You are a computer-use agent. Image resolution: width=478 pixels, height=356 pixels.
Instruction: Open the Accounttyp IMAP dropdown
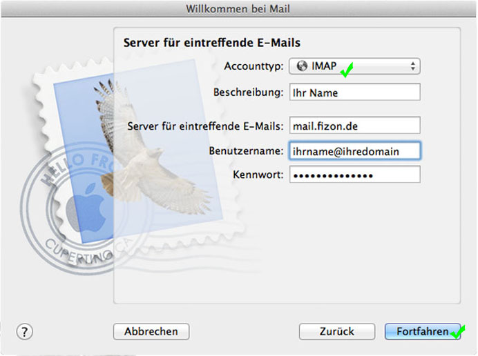(x=354, y=66)
